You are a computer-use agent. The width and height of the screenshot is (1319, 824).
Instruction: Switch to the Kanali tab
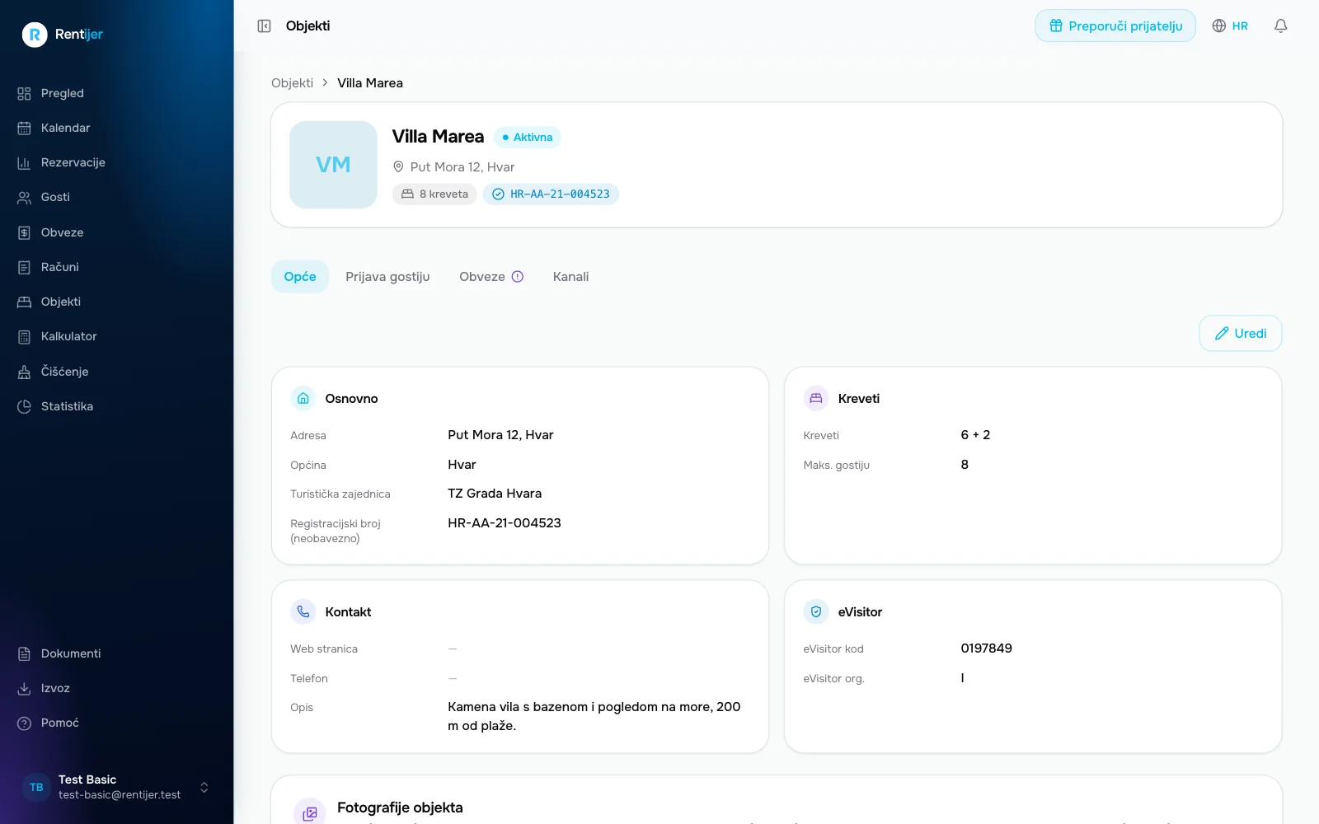(570, 277)
